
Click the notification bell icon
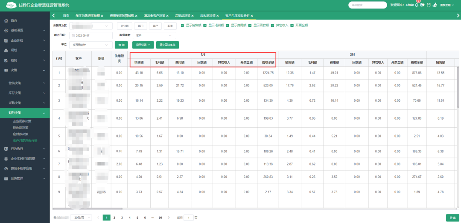pos(417,5)
